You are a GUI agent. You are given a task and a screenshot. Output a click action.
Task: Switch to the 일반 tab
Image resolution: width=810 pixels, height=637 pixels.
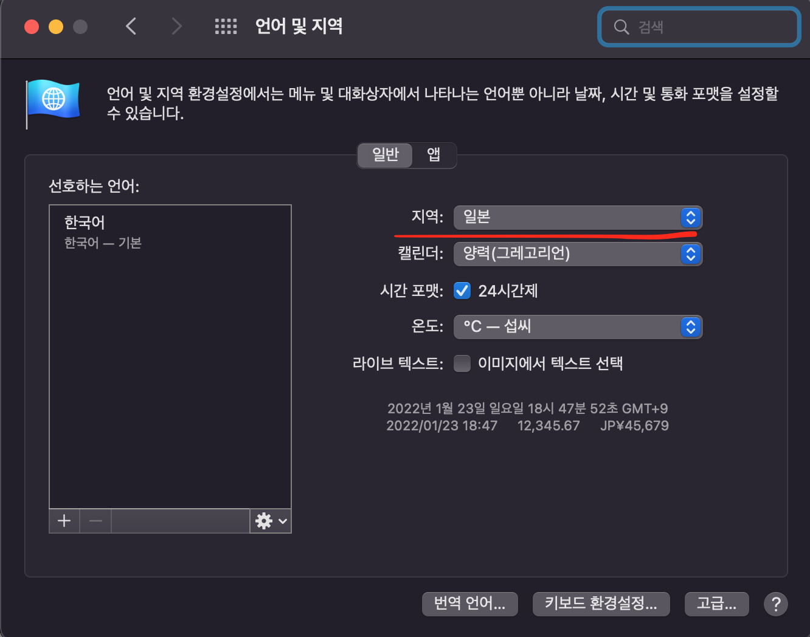click(x=385, y=155)
